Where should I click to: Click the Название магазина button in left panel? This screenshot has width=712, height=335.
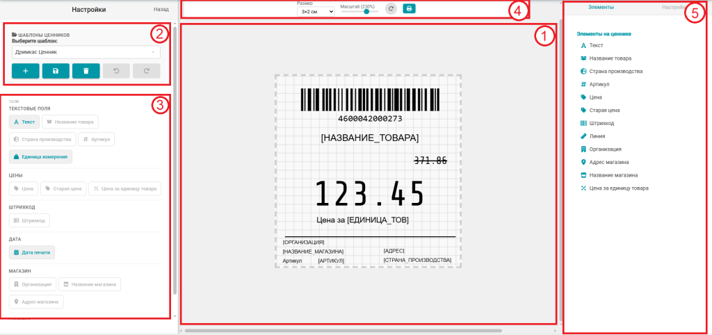click(x=90, y=285)
